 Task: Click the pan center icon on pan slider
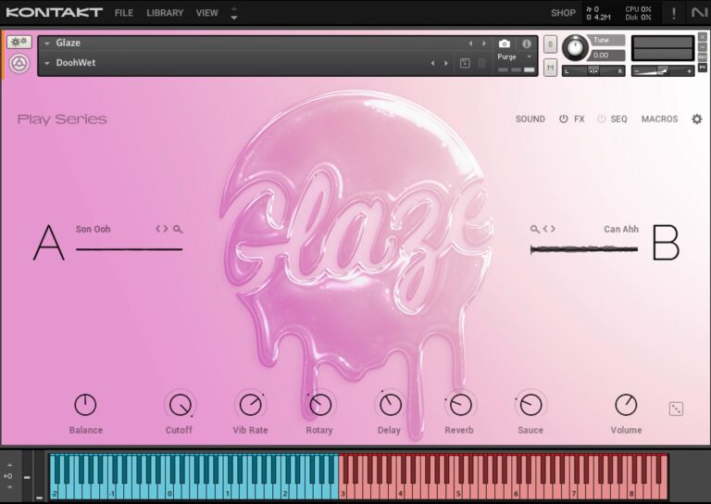point(593,70)
